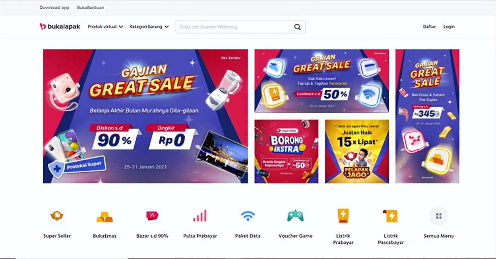Open the Download app link
This screenshot has height=259, width=496.
(54, 8)
